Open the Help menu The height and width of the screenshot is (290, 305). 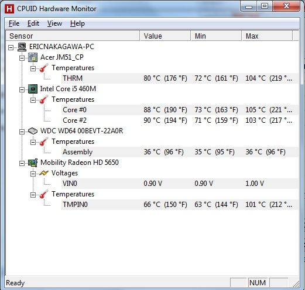(x=77, y=23)
